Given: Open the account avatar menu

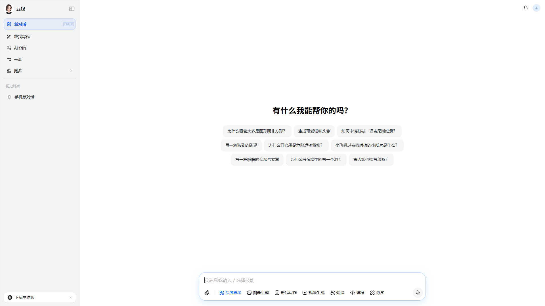Looking at the screenshot, I should 536,8.
